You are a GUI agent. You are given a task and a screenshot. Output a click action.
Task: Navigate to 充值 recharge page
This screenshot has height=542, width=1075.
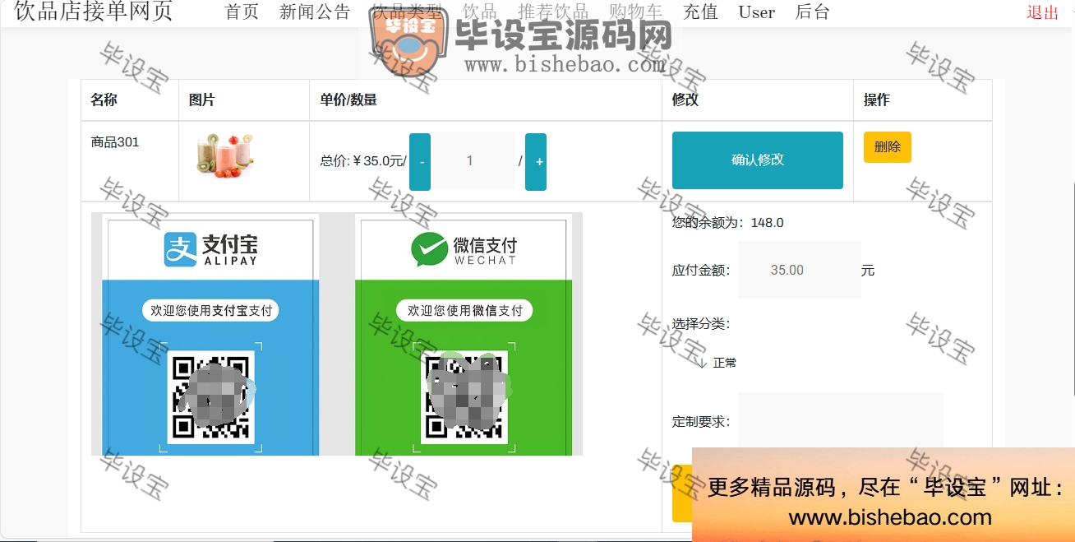[700, 12]
